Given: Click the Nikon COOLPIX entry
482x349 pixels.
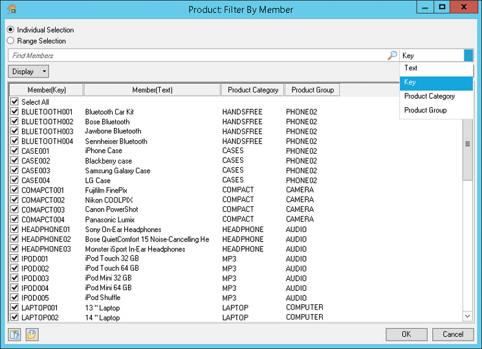Looking at the screenshot, I should (109, 200).
